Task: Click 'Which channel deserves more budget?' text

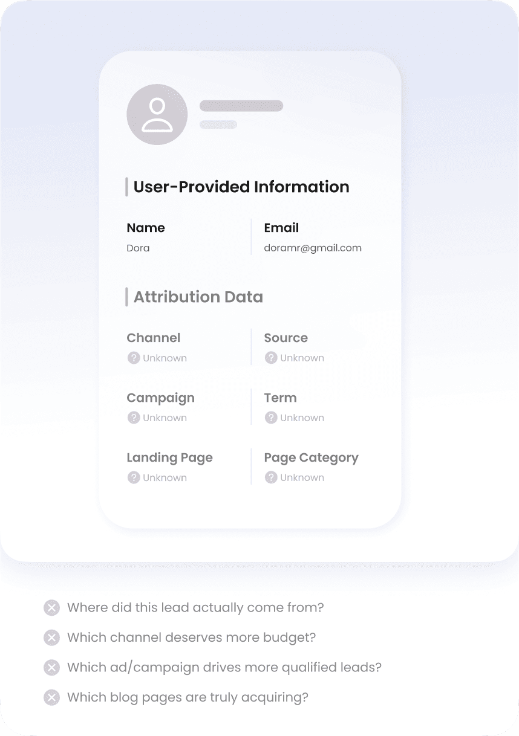Action: point(191,638)
